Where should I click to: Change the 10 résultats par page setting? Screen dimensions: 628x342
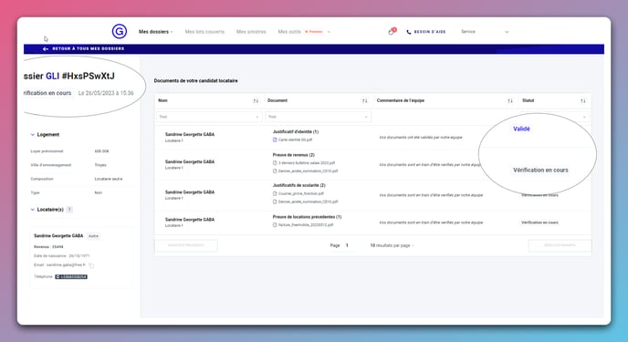point(392,245)
